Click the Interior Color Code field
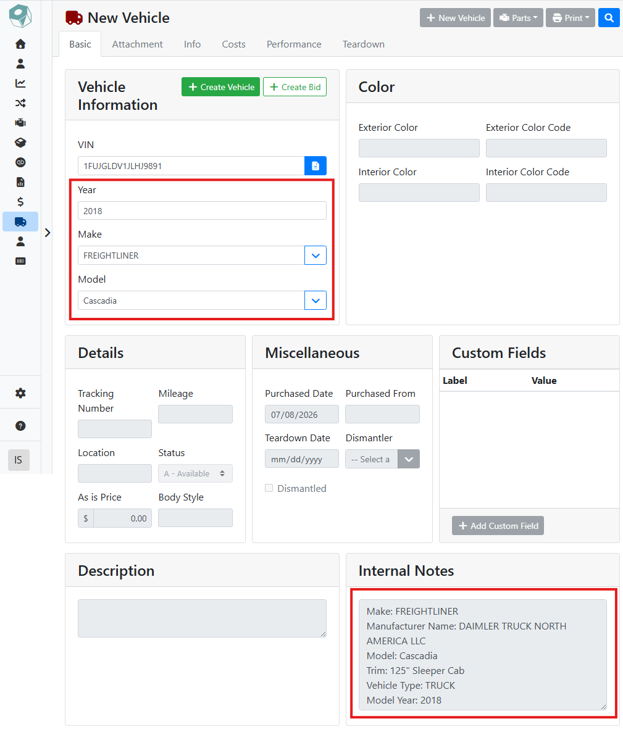Screen dimensions: 623x748 pyautogui.click(x=546, y=193)
